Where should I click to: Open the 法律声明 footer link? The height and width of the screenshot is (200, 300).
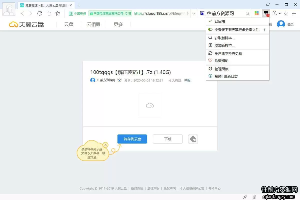click(x=153, y=188)
